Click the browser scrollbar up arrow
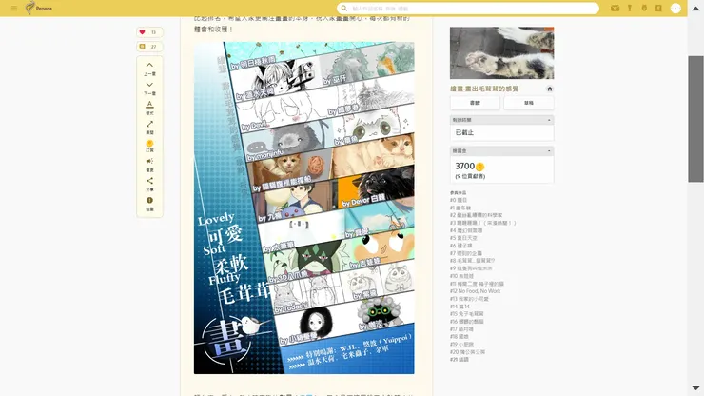Image resolution: width=704 pixels, height=396 pixels. 695,8
